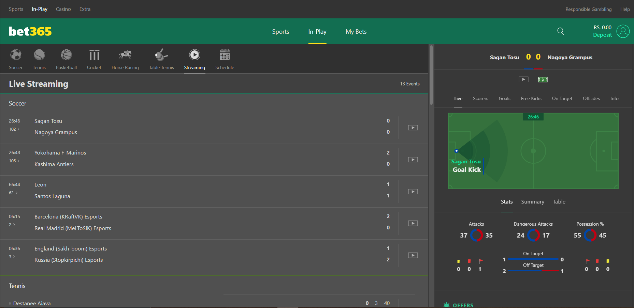This screenshot has width=634, height=308.
Task: Open the Scorers tab
Action: (480, 98)
